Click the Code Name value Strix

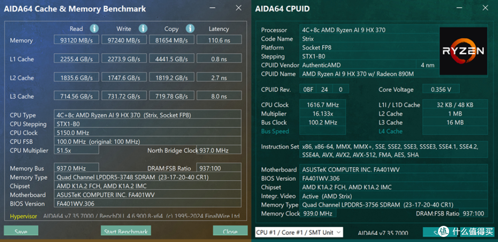(x=369, y=39)
